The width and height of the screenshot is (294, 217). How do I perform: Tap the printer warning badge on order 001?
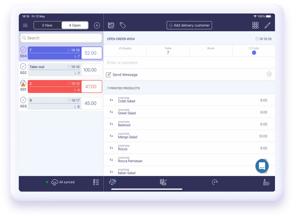[x=23, y=83]
